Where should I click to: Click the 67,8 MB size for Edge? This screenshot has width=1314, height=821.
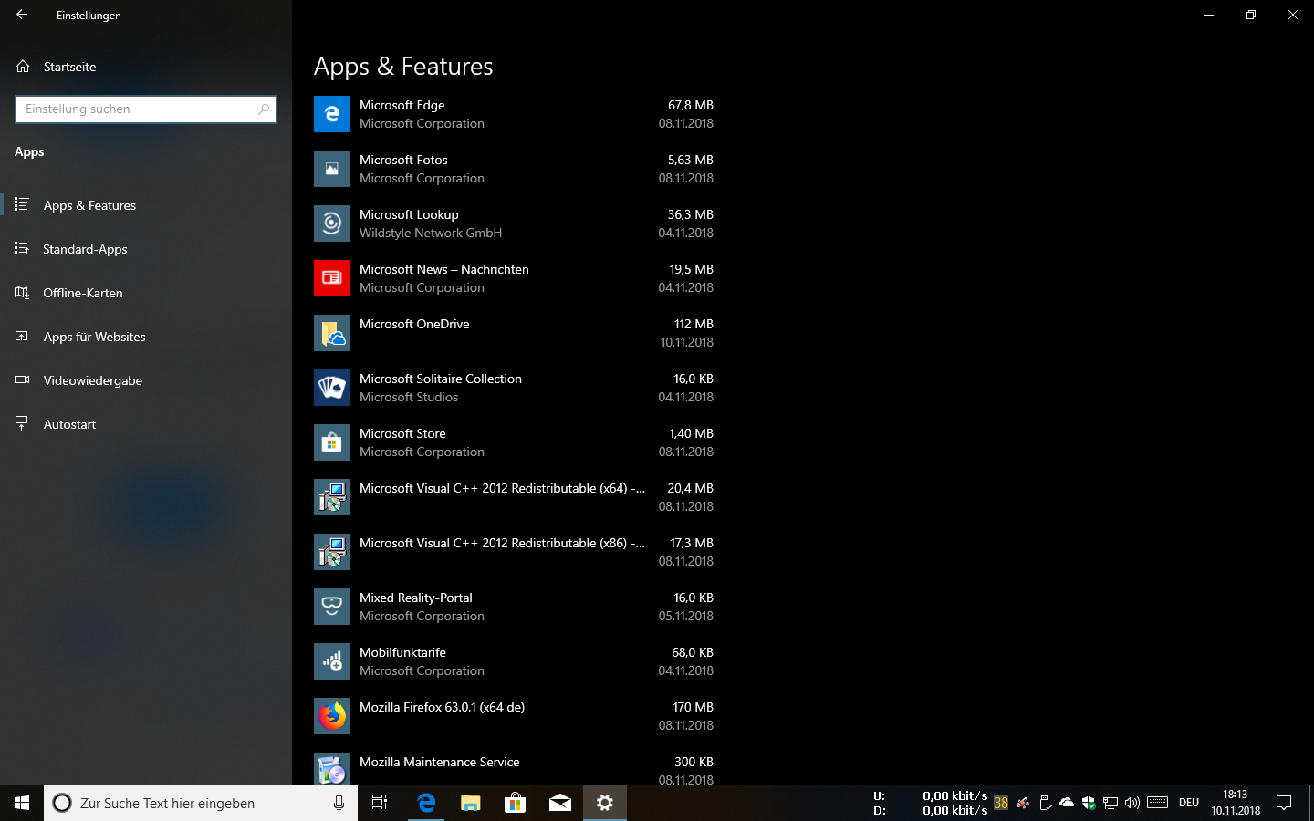[x=691, y=105]
